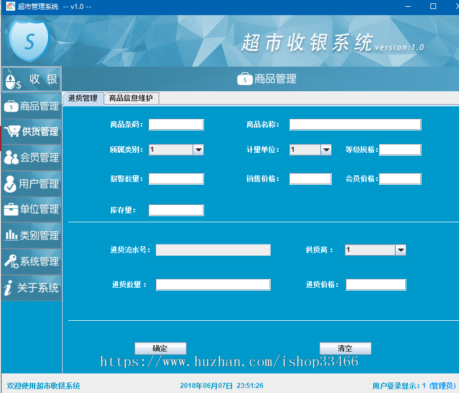Image resolution: width=459 pixels, height=393 pixels.
Task: Expand the 计量单位 dropdown arrow
Action: 326,149
